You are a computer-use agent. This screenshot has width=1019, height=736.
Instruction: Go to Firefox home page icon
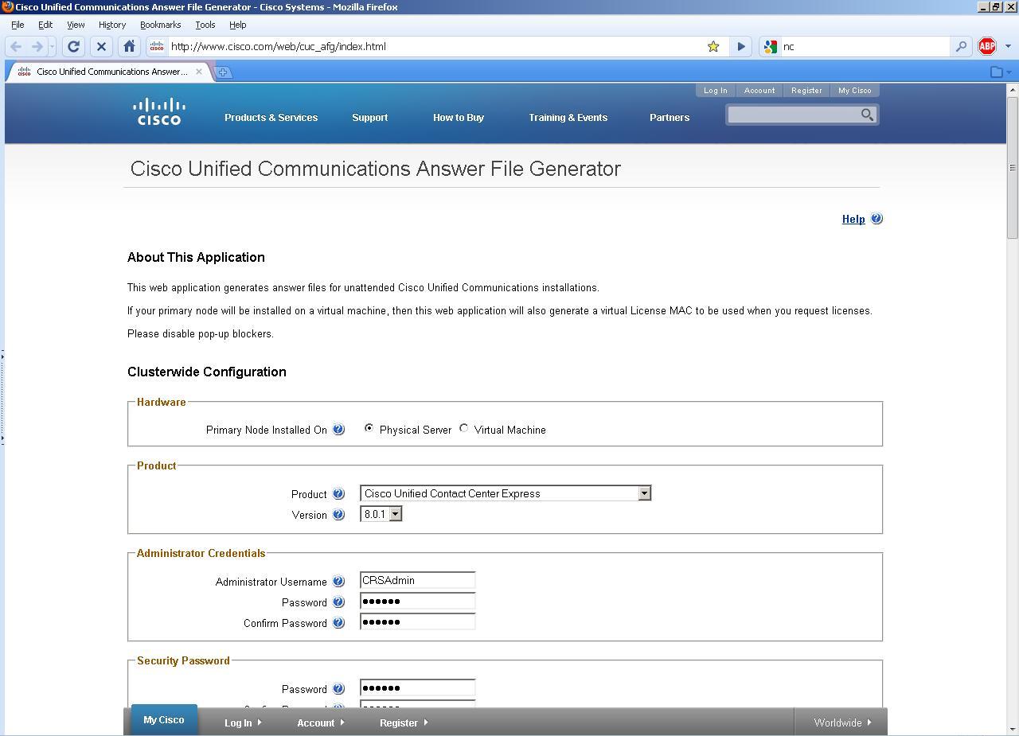129,46
